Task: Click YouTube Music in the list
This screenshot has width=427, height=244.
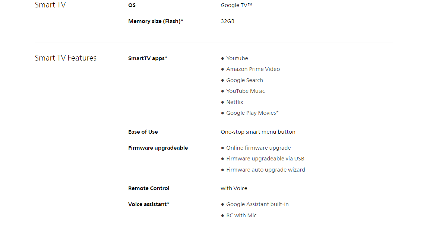Action: click(x=246, y=91)
